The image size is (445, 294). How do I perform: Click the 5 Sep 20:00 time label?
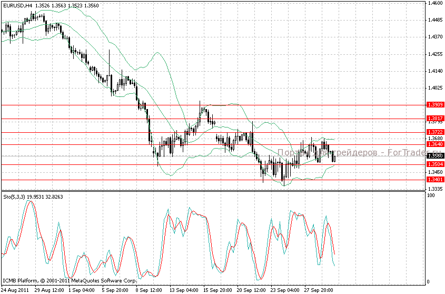point(116,290)
